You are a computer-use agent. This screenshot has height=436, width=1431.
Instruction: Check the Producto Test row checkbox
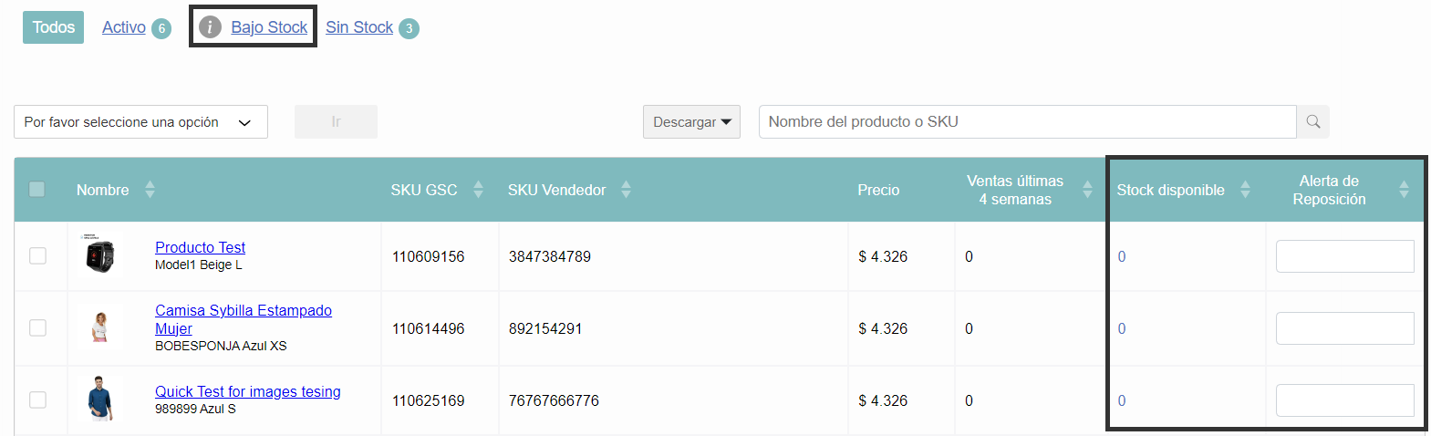[x=37, y=255]
